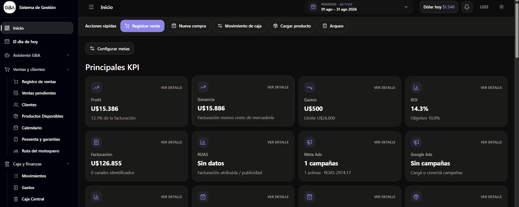View detail of the Gastos card
The image size is (519, 207).
(385, 88)
